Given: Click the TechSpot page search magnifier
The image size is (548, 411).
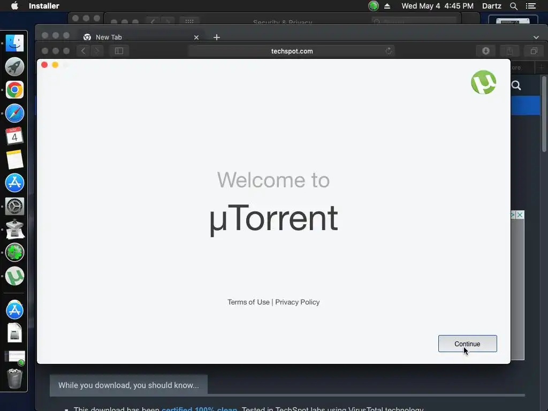Looking at the screenshot, I should coord(516,85).
